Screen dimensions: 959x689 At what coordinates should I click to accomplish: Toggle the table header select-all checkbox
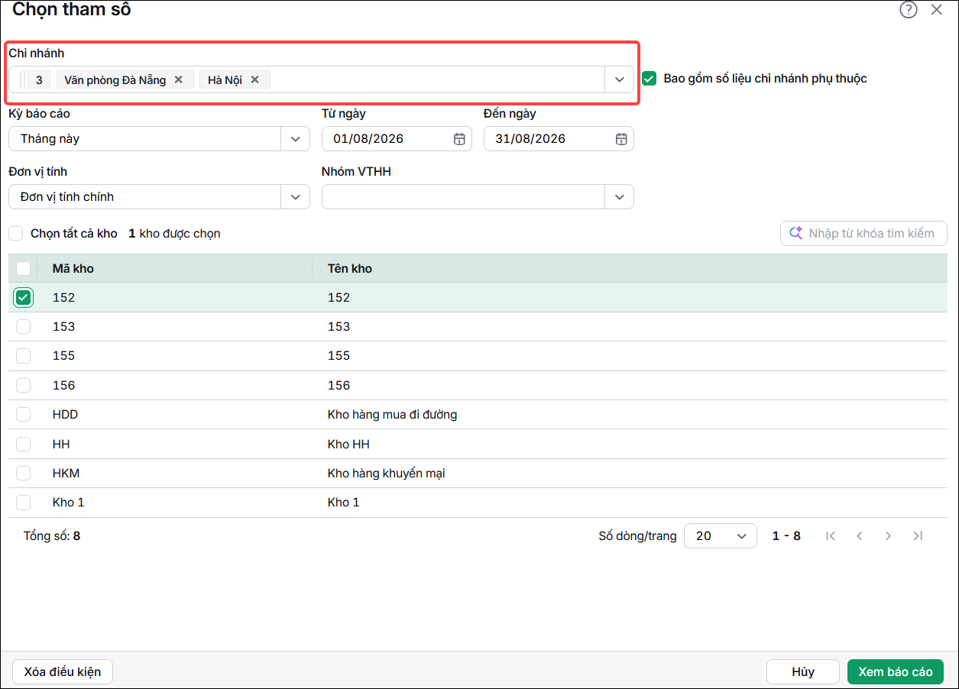coord(24,268)
